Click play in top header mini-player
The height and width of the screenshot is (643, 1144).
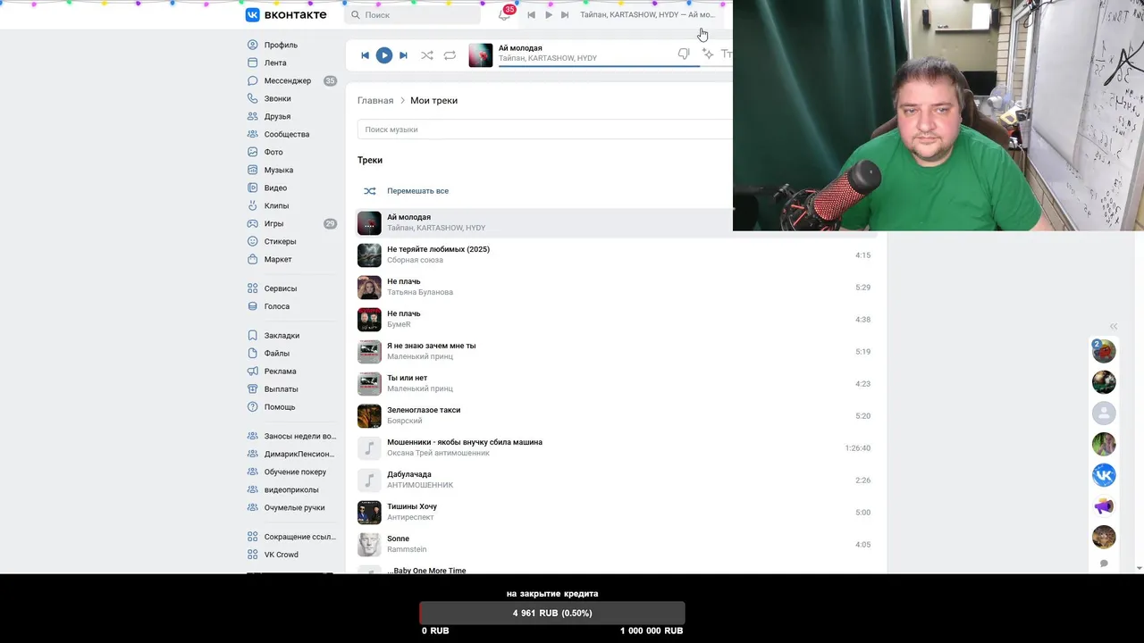pyautogui.click(x=549, y=14)
